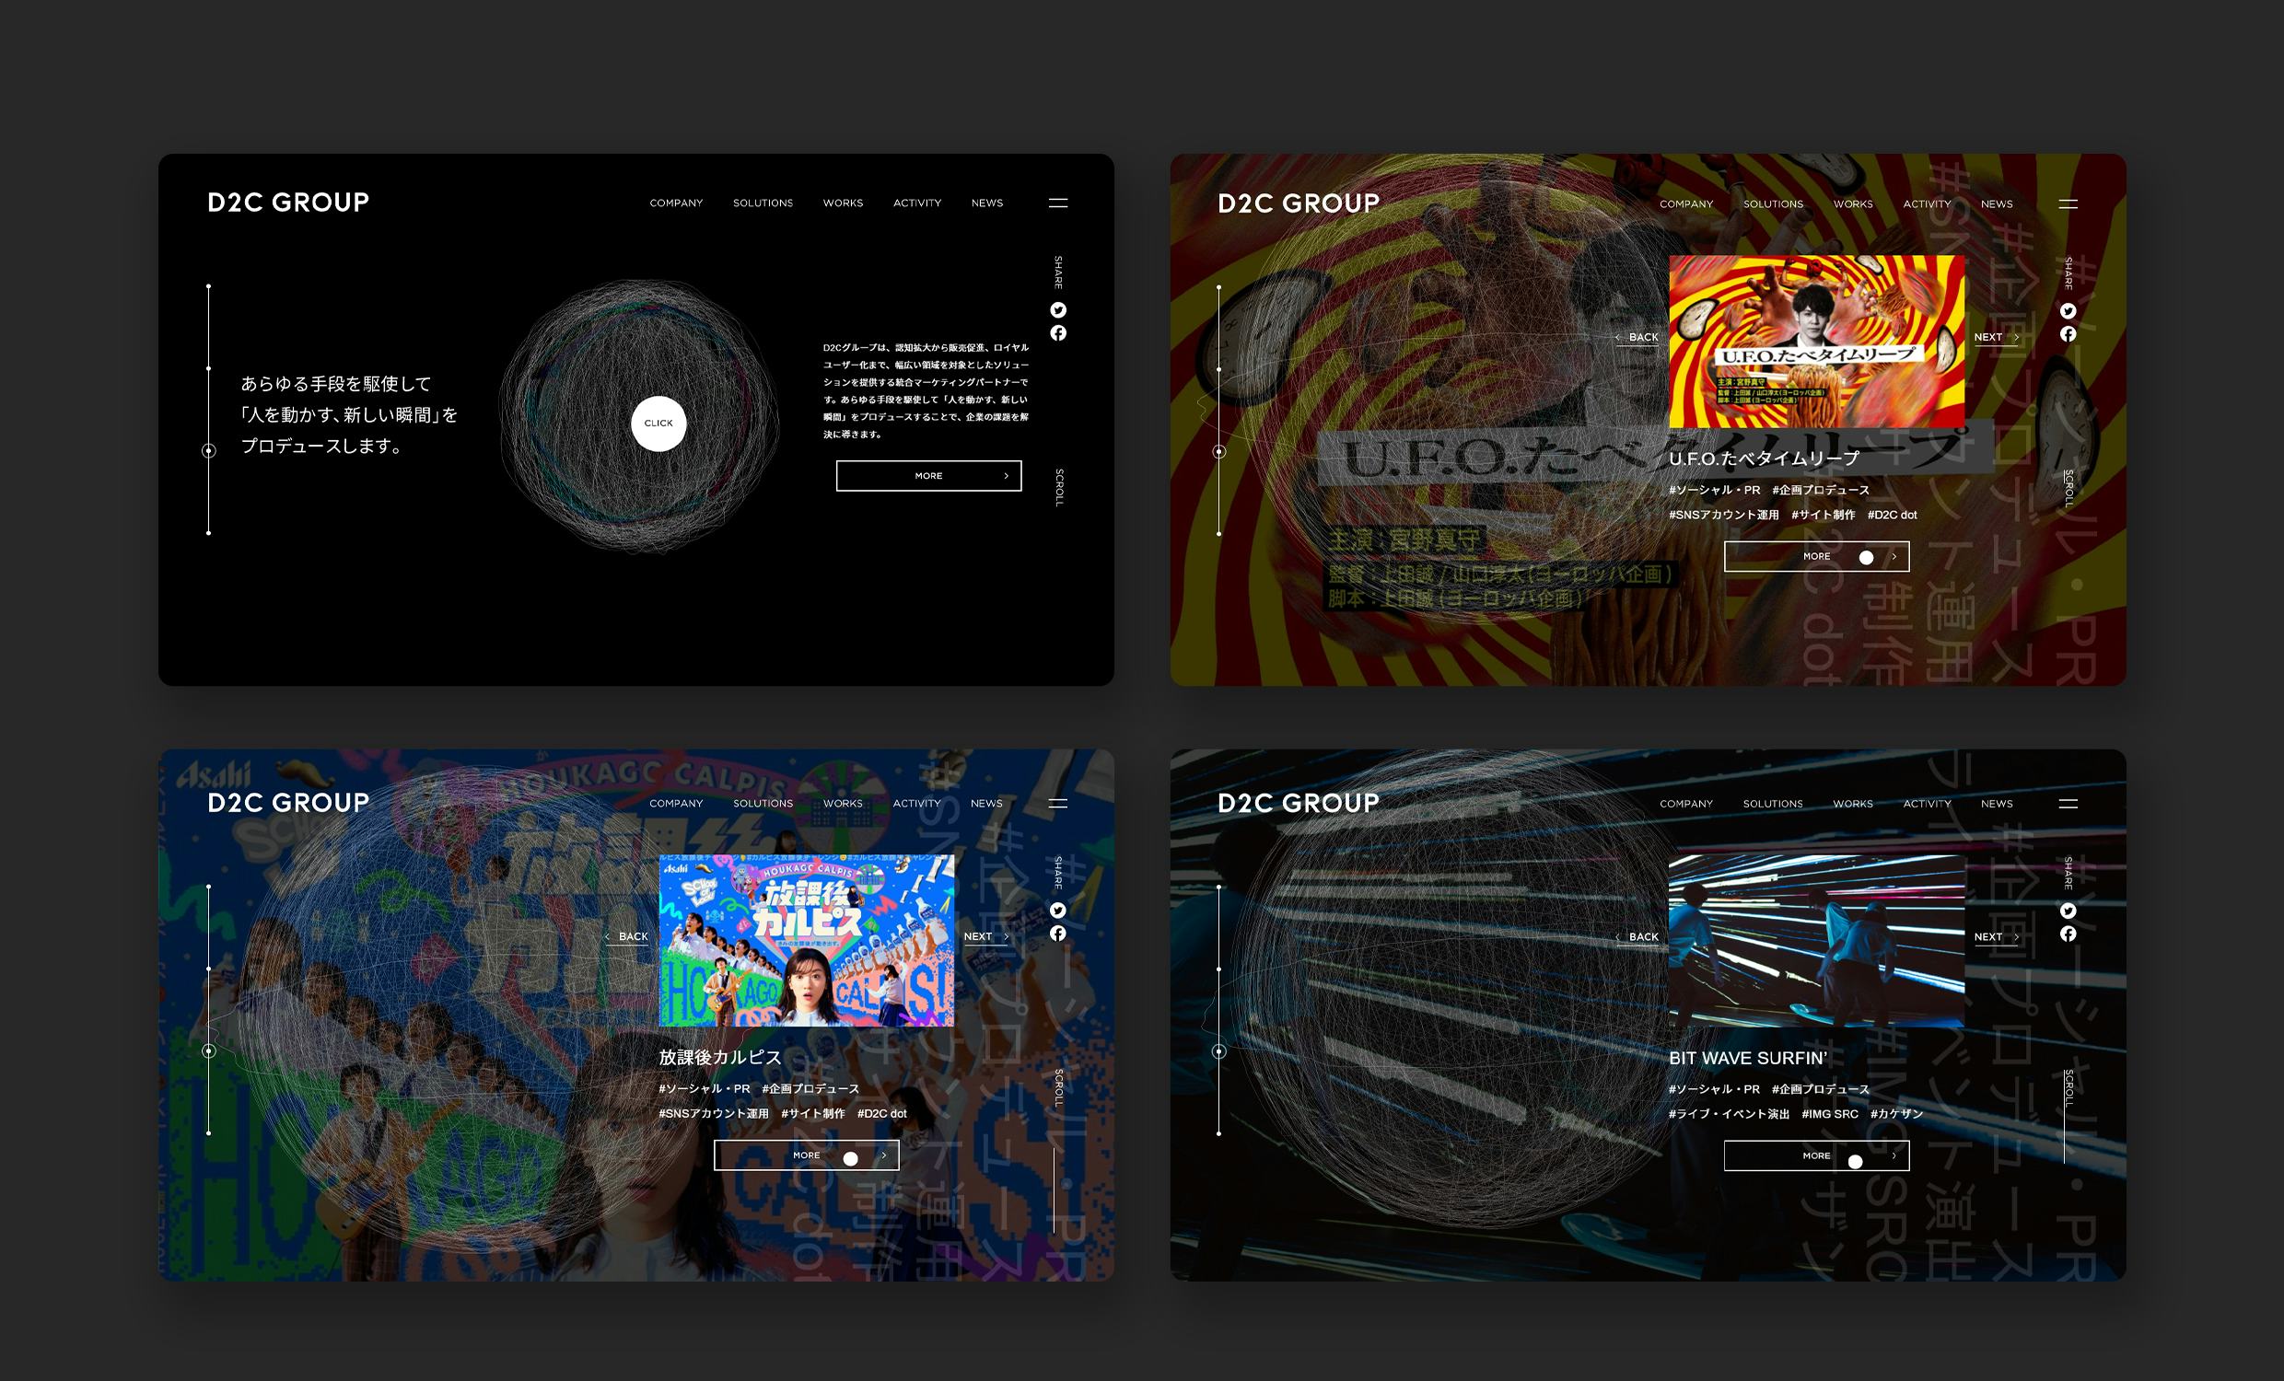Image resolution: width=2284 pixels, height=1381 pixels.
Task: Click BIT WAVE SURFIN' title text
Action: point(1748,1058)
